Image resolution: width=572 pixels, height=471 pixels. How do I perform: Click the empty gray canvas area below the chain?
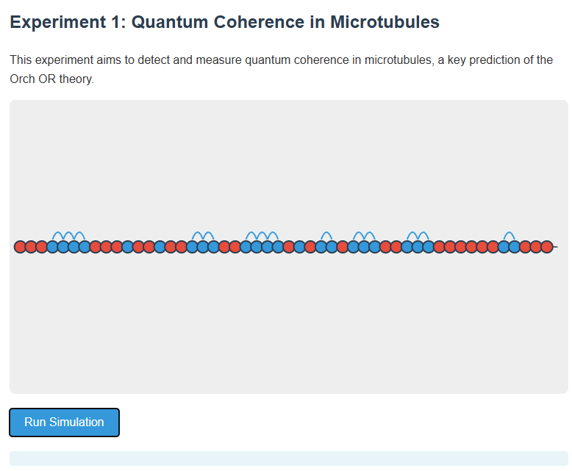click(x=288, y=331)
